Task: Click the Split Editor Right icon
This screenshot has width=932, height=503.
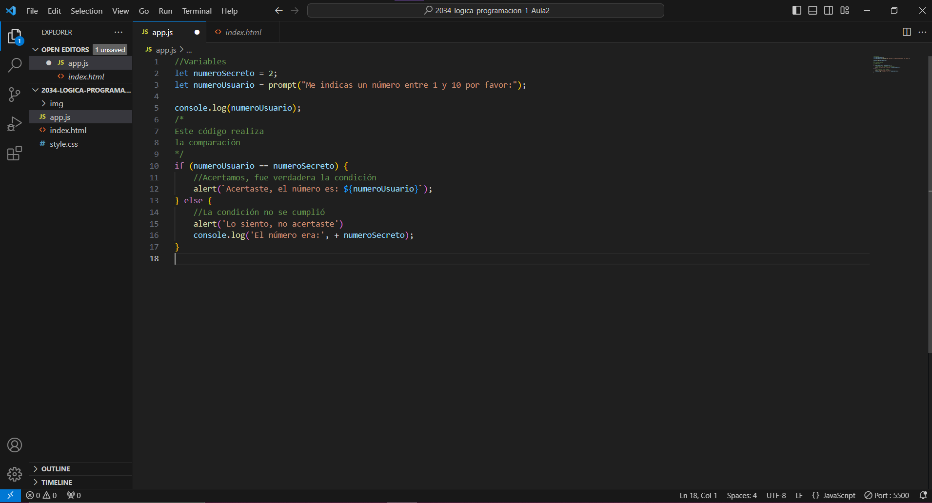Action: 907,32
